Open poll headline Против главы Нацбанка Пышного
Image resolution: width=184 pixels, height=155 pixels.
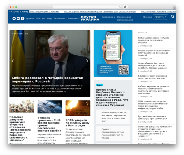click(112, 97)
